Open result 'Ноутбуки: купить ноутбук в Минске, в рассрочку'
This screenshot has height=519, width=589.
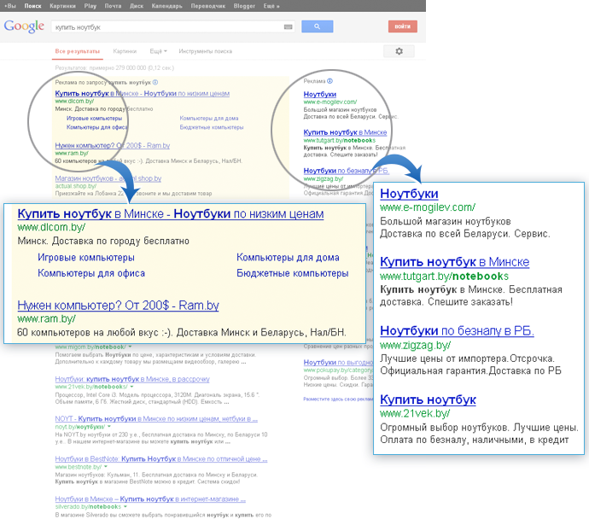(x=132, y=379)
